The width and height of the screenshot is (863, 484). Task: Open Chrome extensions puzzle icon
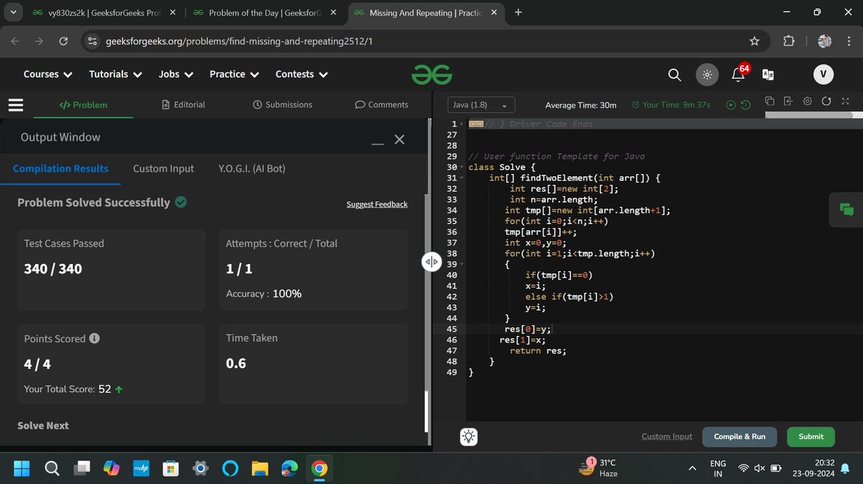tap(788, 41)
